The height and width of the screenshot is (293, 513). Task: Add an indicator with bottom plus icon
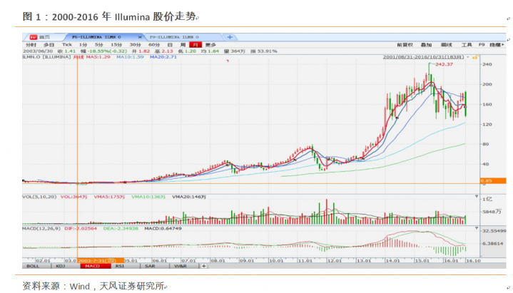coord(203,266)
